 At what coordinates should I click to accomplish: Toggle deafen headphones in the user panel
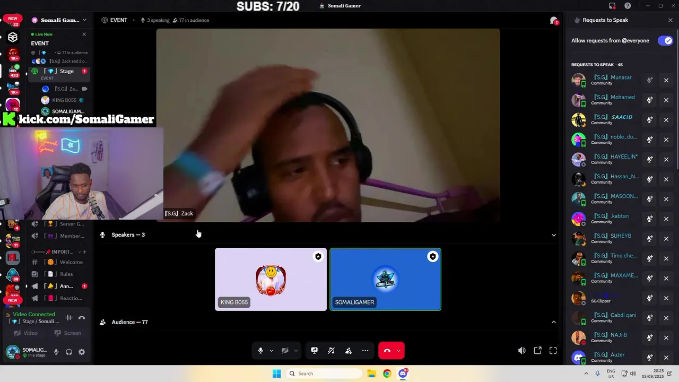tap(69, 352)
